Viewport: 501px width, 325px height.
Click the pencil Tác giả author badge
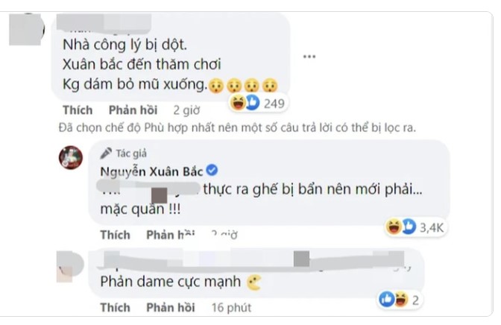click(123, 154)
